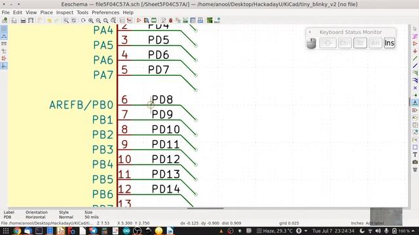Close the Keyboard Status Monitor window
This screenshot has width=419, height=235.
pyautogui.click(x=310, y=32)
